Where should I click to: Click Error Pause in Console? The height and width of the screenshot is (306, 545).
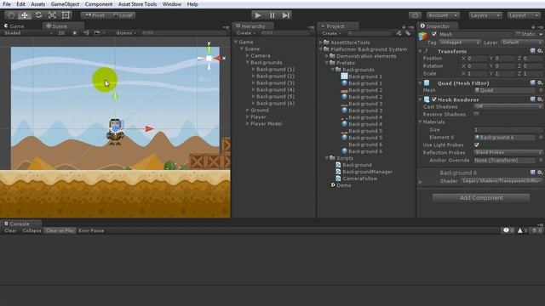coord(91,230)
